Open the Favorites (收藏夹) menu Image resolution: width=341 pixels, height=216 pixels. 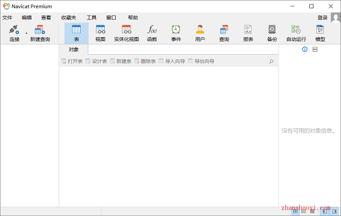click(x=69, y=18)
